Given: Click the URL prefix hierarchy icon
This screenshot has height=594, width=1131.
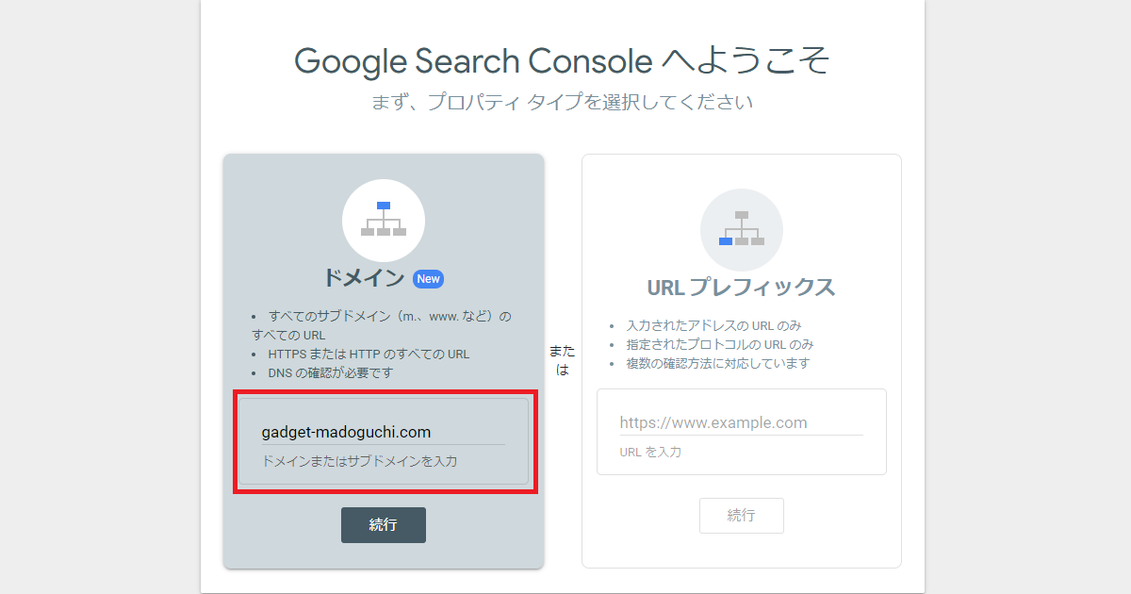Looking at the screenshot, I should [x=742, y=230].
